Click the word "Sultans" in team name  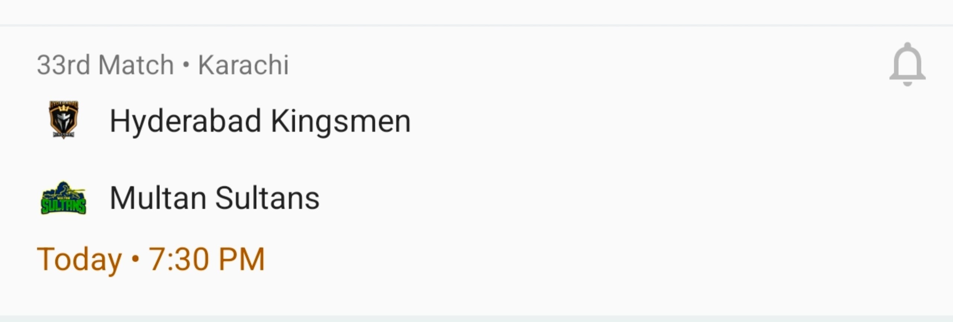(x=267, y=198)
